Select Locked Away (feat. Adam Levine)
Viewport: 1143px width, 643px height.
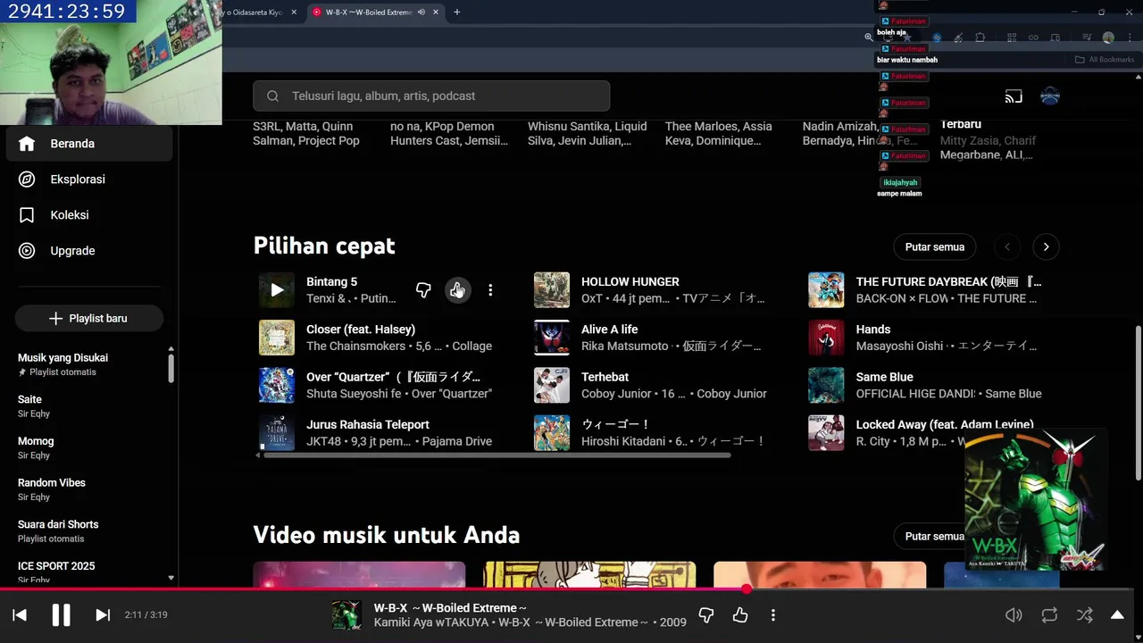click(945, 425)
